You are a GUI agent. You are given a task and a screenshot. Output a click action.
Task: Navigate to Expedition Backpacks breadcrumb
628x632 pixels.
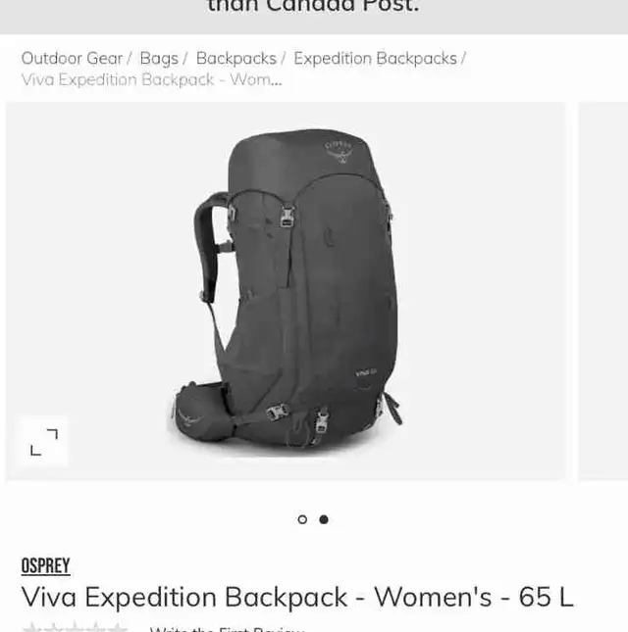coord(376,59)
